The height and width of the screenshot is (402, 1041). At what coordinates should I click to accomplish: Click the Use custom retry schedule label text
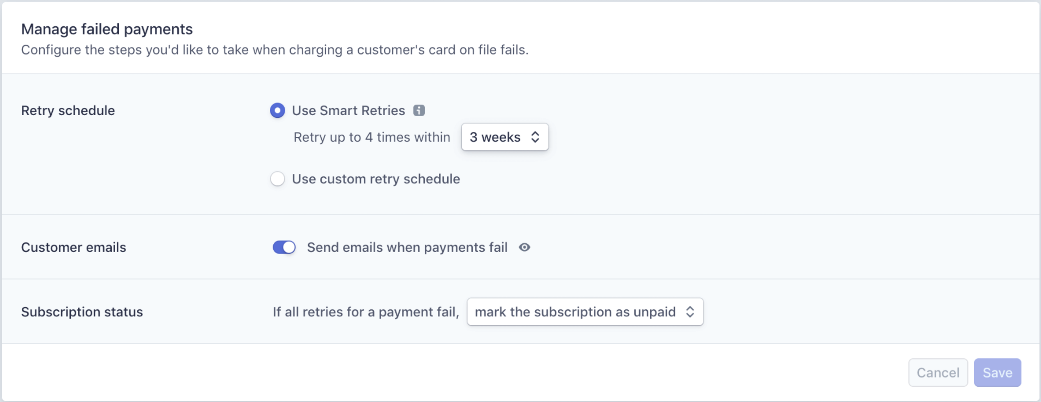point(376,179)
